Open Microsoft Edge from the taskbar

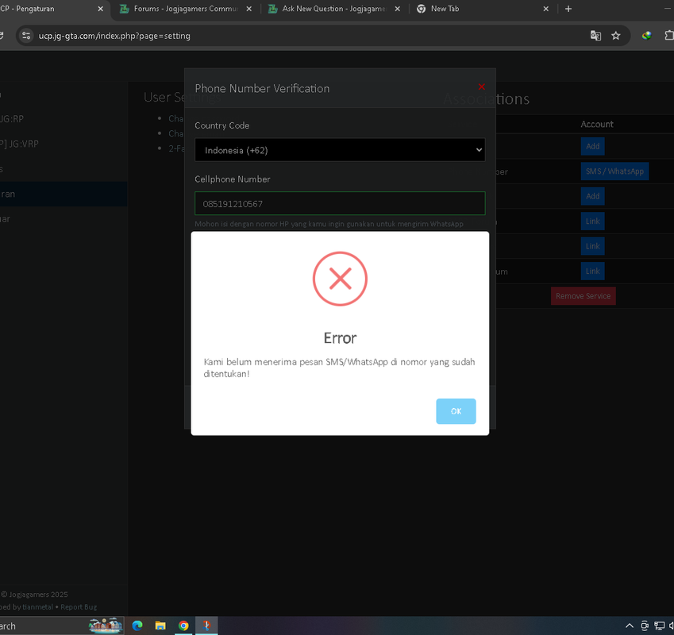pos(137,625)
